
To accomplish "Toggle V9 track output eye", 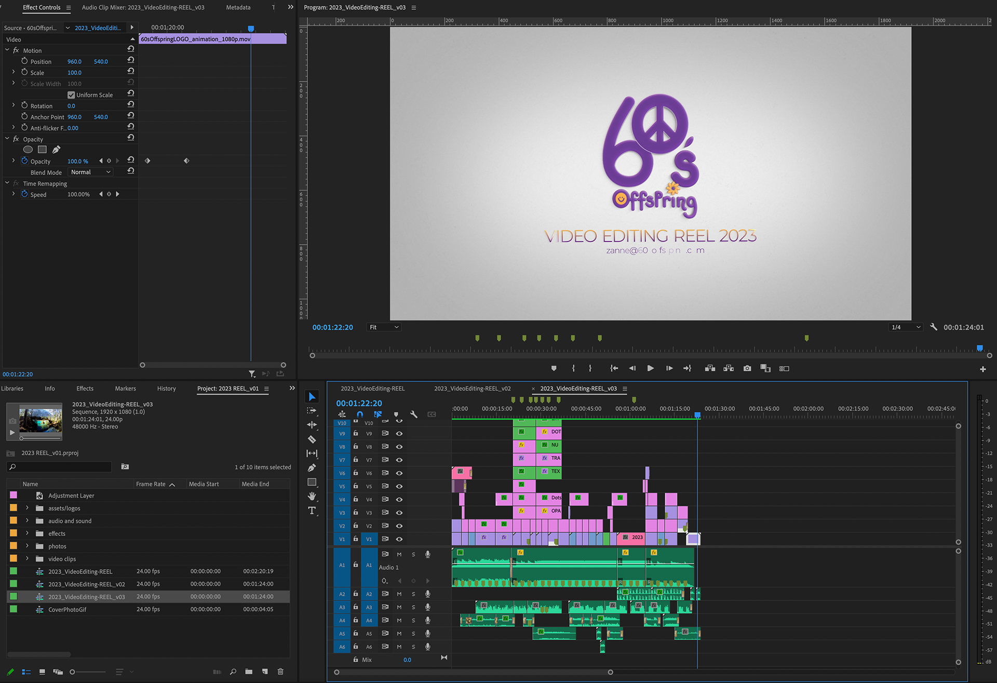I will tap(399, 434).
